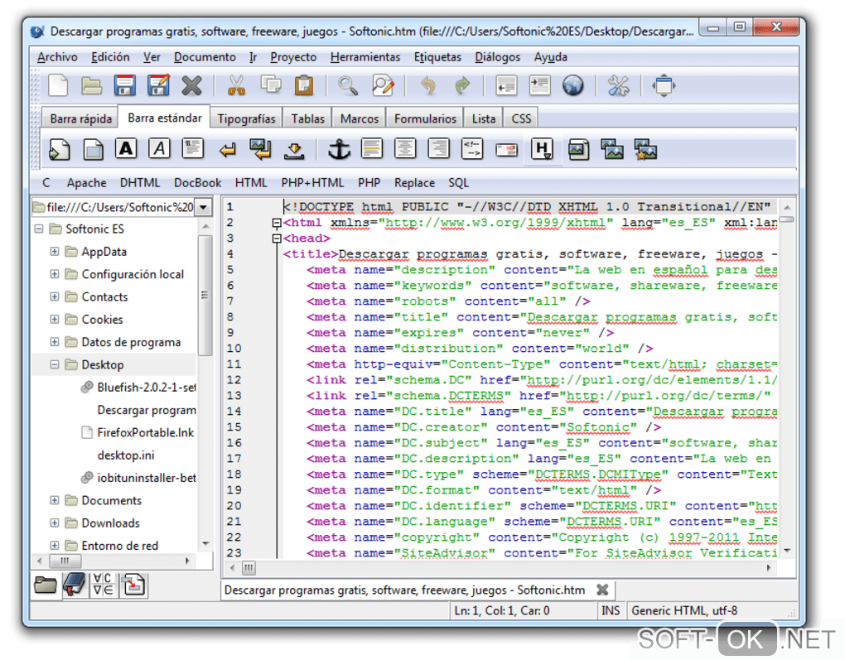Open the file browser tab in the side panel
This screenshot has width=845, height=660.
pos(46,585)
